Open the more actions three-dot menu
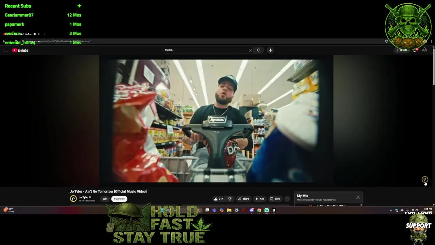435x245 pixels. (287, 199)
